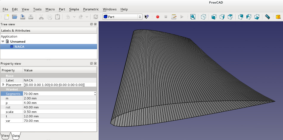283x140 pixels.
Task: Click the var value 70.00 mm
Action: click(60, 121)
